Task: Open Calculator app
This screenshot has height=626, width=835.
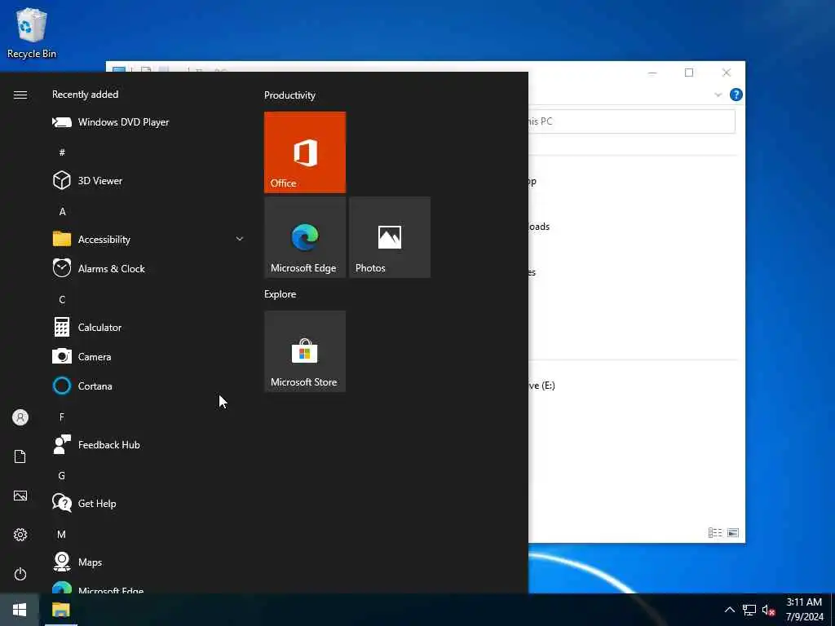Action: coord(148,328)
